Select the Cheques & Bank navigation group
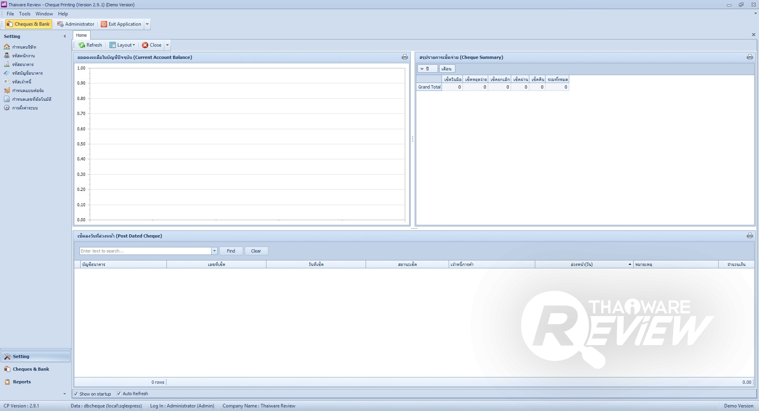The width and height of the screenshot is (759, 411). pos(36,369)
